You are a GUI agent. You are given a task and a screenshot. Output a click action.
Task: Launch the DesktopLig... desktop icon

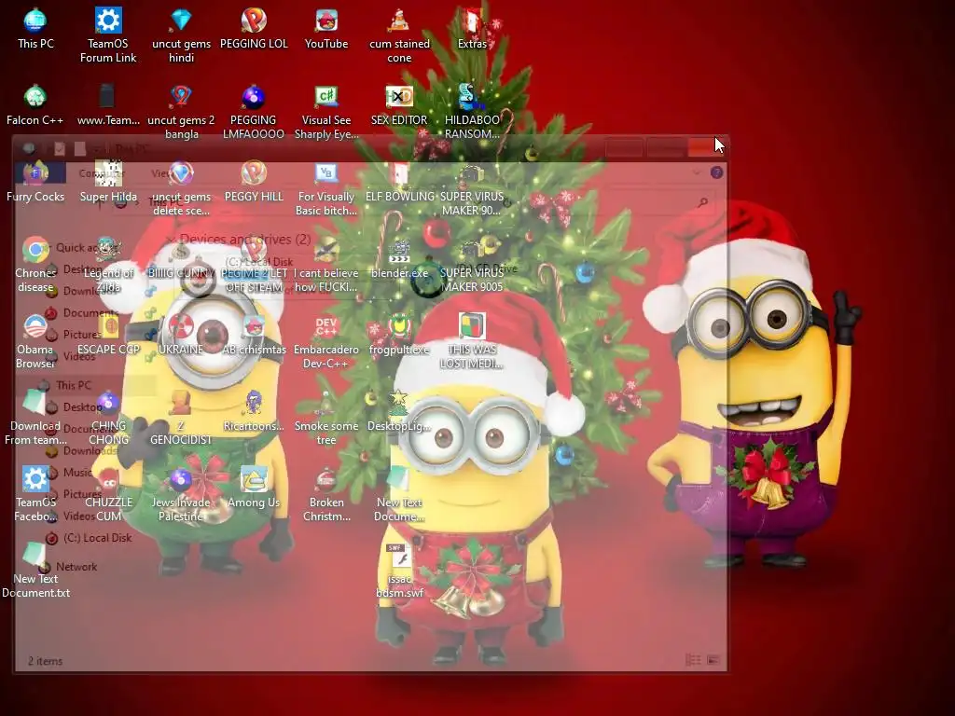399,411
